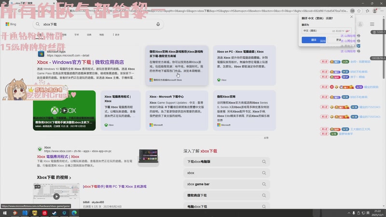Click the blue 翻译 button

[x=314, y=40]
